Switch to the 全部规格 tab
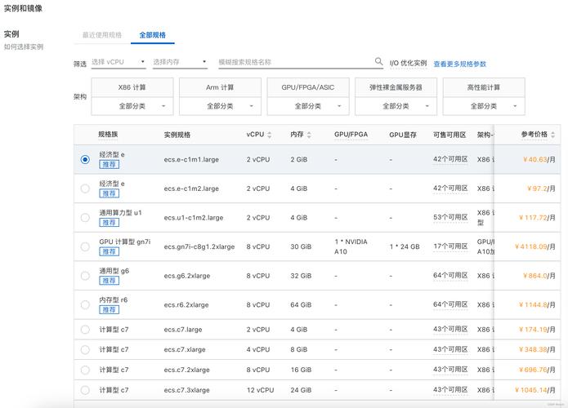The image size is (568, 408). point(152,35)
